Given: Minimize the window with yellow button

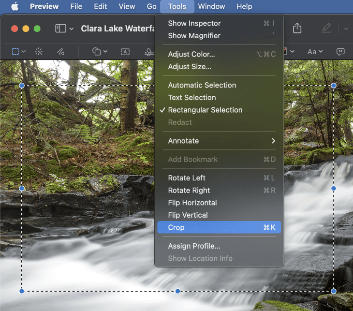Looking at the screenshot, I should [x=26, y=29].
